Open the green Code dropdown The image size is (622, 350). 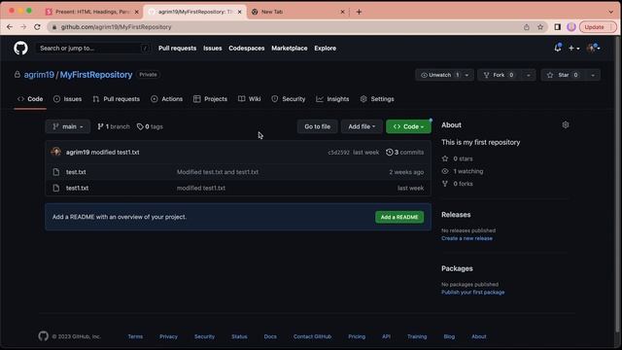click(408, 126)
